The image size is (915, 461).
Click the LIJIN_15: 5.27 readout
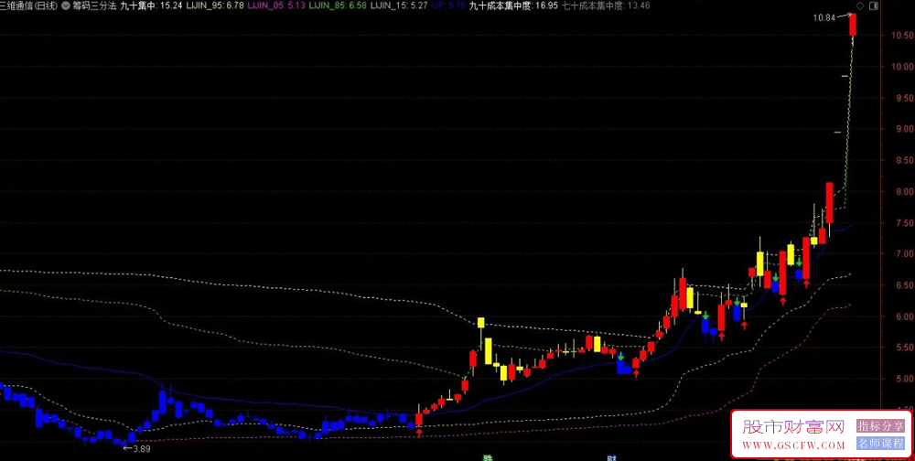(399, 5)
